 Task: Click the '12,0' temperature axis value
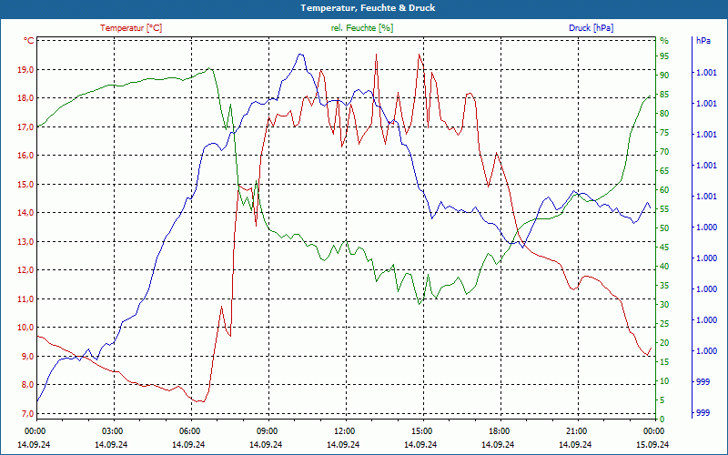[26, 270]
